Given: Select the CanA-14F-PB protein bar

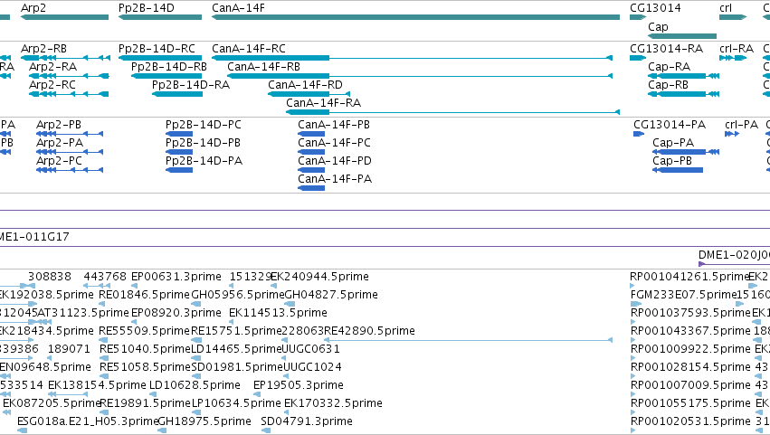Looking at the screenshot, I should (x=311, y=134).
